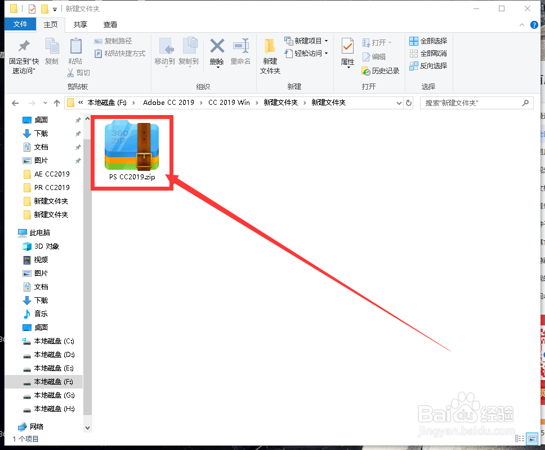The height and width of the screenshot is (450, 545).
Task: Click Select none (全部取消)
Action: coord(428,53)
